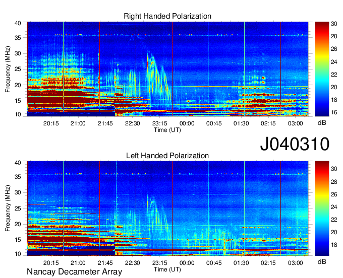Click 20:15 tick on the bottom time axis

tap(51, 263)
